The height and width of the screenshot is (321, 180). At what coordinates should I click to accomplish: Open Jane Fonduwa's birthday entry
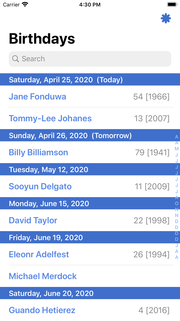click(37, 97)
